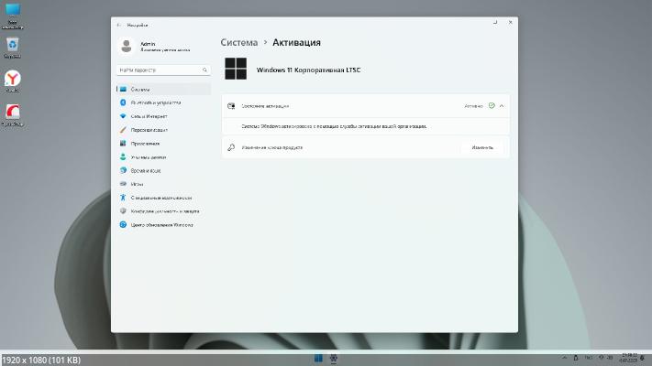The width and height of the screenshot is (652, 366).
Task: Show hidden tray icons chevron
Action: coord(564,357)
